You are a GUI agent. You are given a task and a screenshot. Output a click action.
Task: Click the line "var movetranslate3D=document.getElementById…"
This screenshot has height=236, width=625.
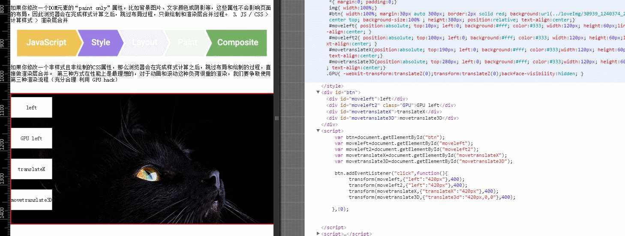pyautogui.click(x=424, y=162)
